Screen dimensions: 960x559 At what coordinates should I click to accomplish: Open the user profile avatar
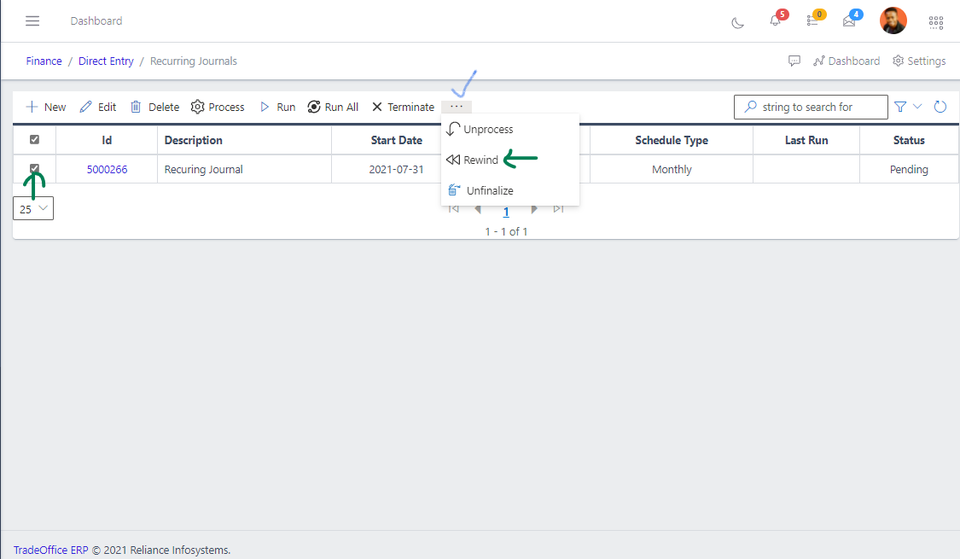[893, 20]
